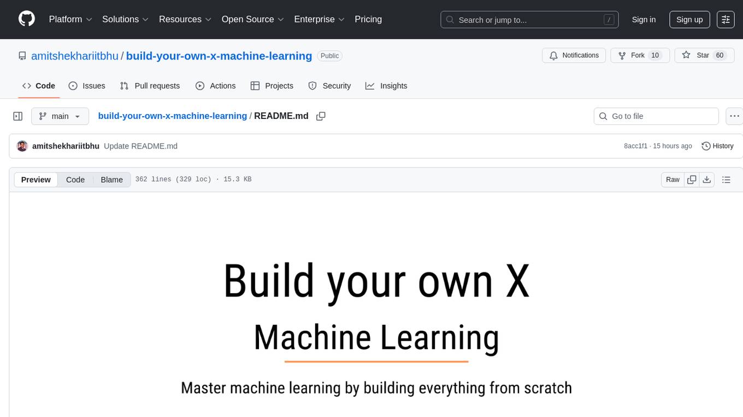Select the Pull requests tab
The width and height of the screenshot is (743, 417).
tap(150, 86)
